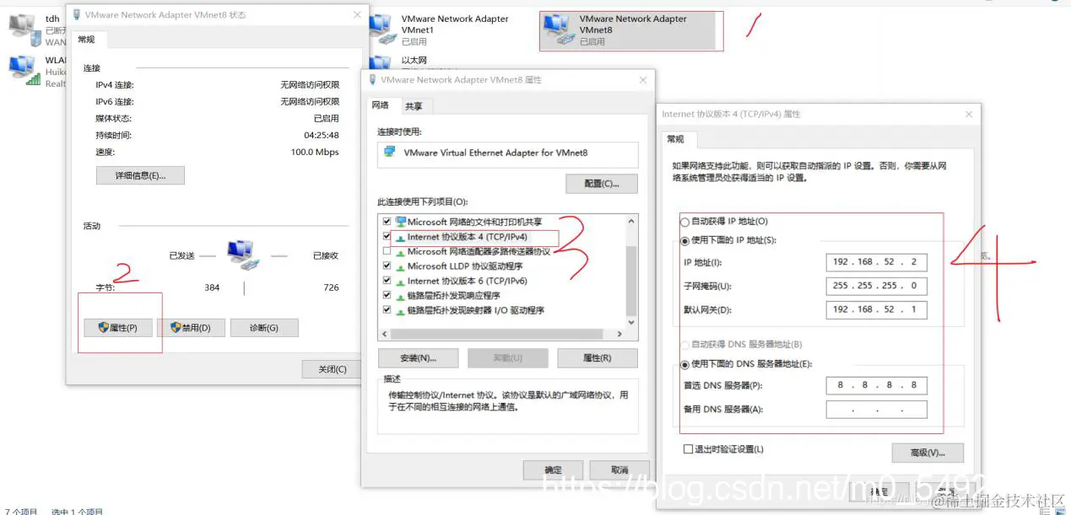Click the 禁用(D) shield button
The height and width of the screenshot is (515, 1071).
coord(191,327)
